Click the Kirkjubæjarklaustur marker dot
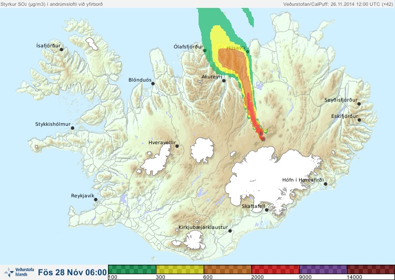The height and width of the screenshot is (280, 395). pos(230,231)
